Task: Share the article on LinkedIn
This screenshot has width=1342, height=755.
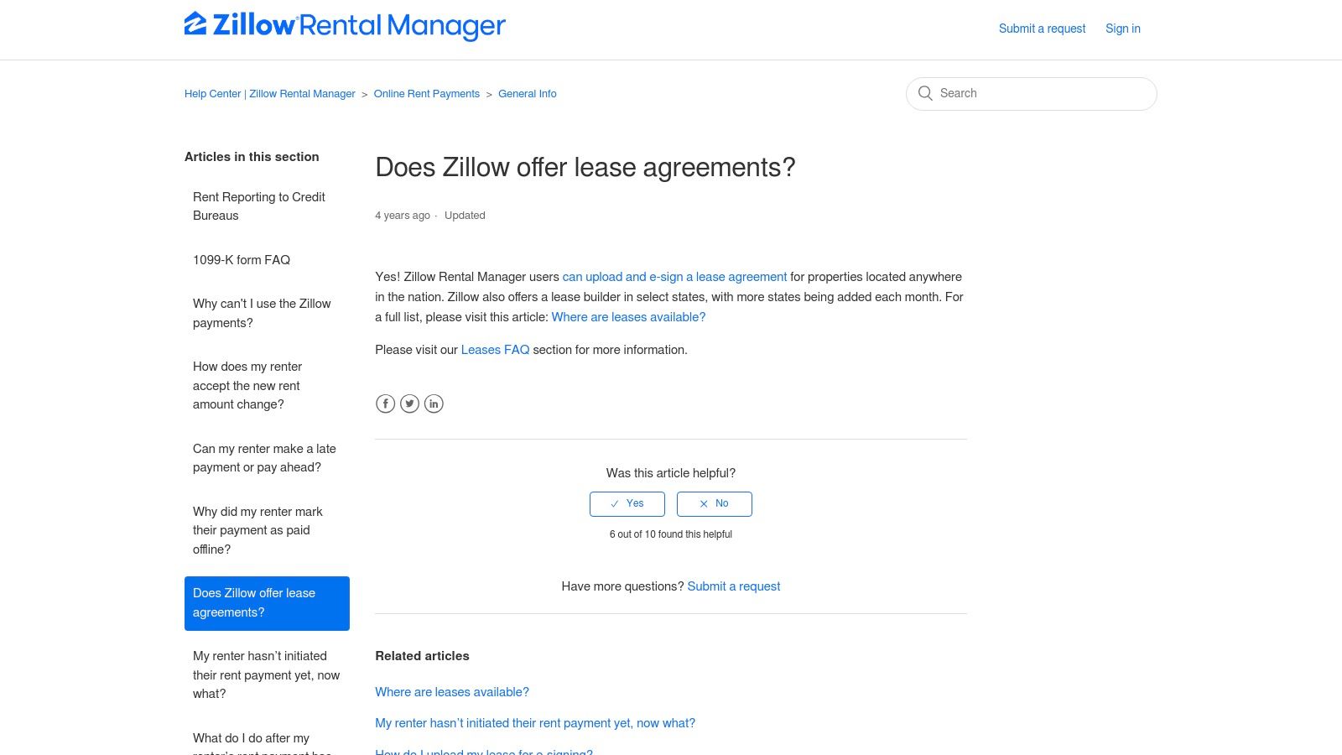Action: tap(434, 404)
